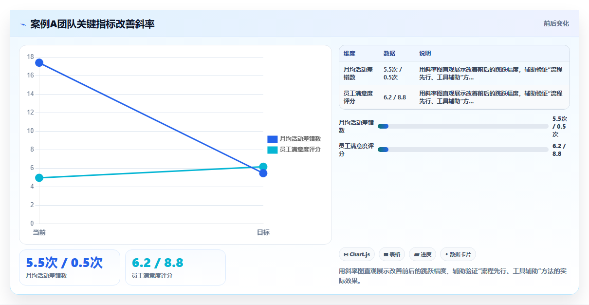Click the 进度 tag chip
Image resolution: width=589 pixels, height=305 pixels.
point(423,254)
